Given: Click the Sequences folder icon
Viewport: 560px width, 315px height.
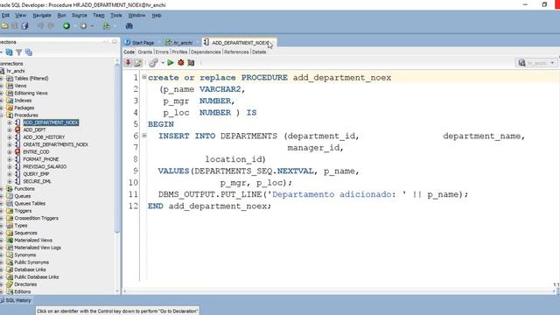Looking at the screenshot, I should 10,233.
